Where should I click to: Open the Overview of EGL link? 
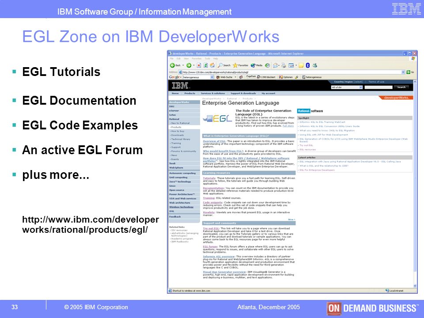click(215, 141)
